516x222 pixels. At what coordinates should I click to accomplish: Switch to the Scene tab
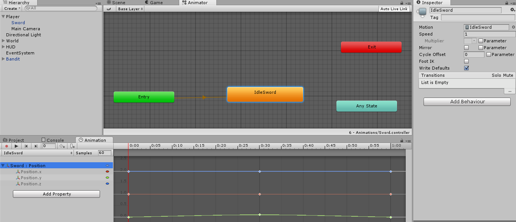(116, 3)
